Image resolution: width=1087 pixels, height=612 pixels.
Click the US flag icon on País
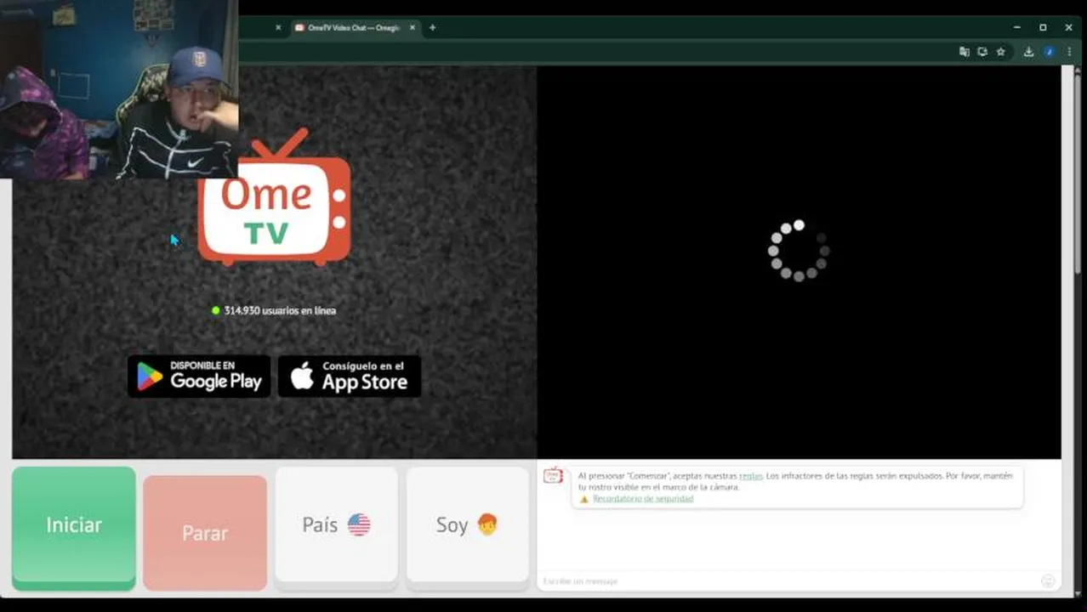[359, 525]
